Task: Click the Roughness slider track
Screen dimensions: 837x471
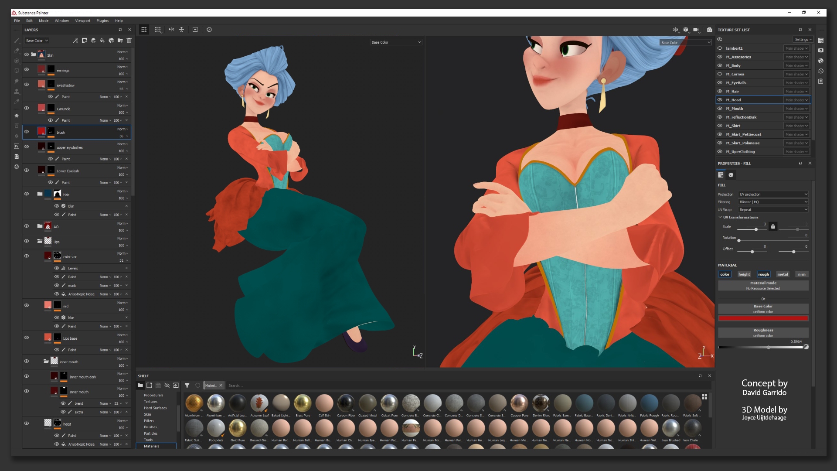Action: [x=761, y=348]
